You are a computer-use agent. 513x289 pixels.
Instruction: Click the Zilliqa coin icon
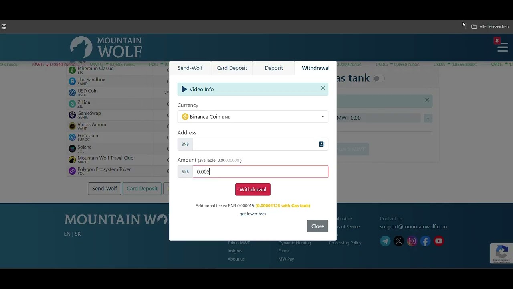click(72, 104)
